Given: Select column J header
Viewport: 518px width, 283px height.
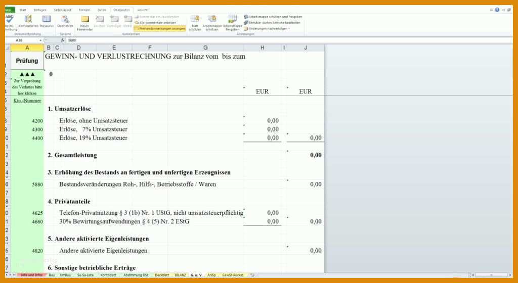Looking at the screenshot, I should coord(306,48).
